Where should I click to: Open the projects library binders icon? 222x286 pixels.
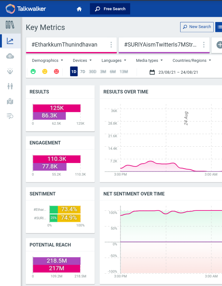pyautogui.click(x=10, y=25)
